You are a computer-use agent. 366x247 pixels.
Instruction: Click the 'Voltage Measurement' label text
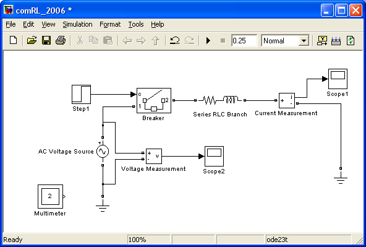(x=153, y=169)
